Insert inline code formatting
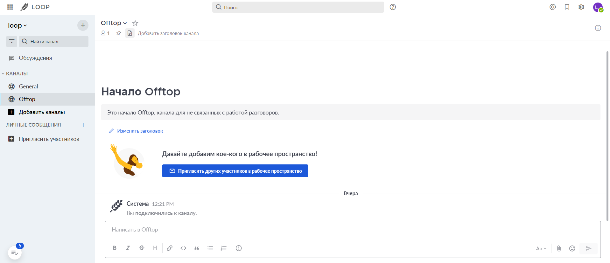This screenshot has width=610, height=263. tap(183, 248)
